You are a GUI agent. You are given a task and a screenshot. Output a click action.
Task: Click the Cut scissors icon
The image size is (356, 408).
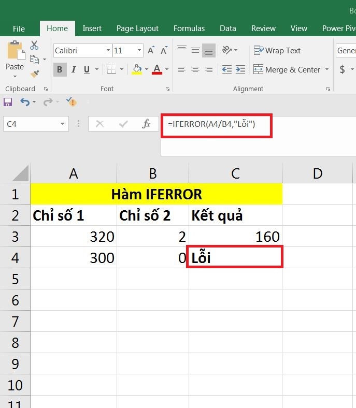pyautogui.click(x=34, y=45)
